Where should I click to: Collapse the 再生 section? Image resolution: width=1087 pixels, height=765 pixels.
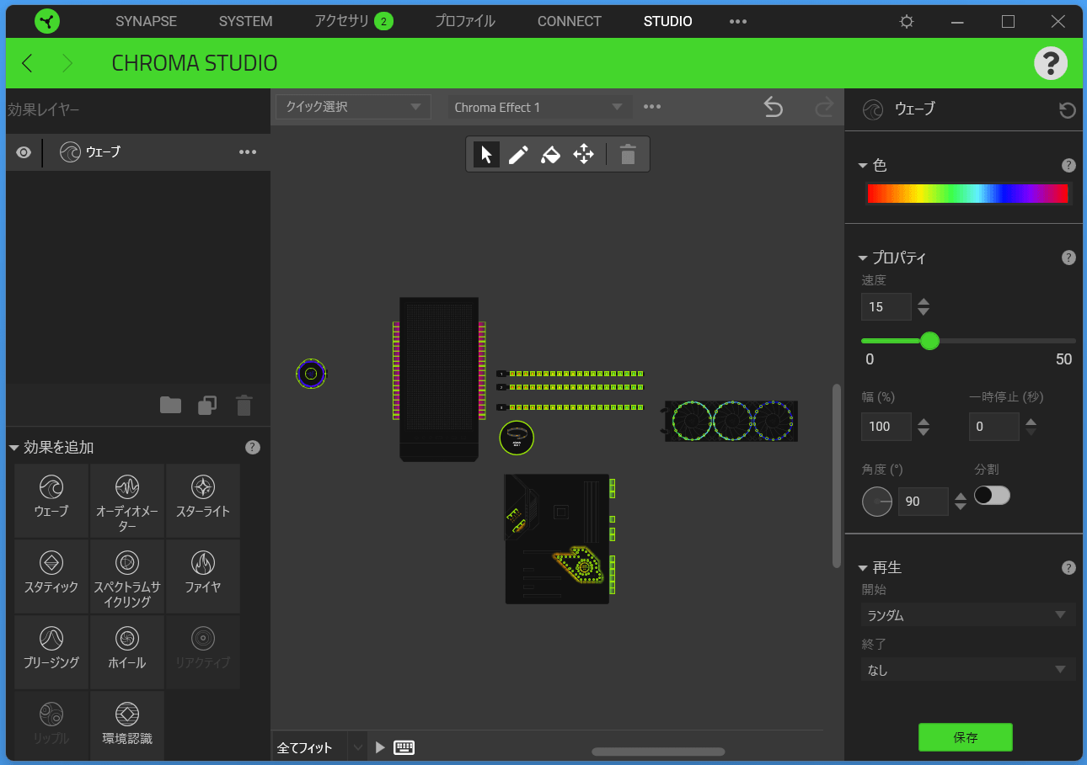click(863, 568)
